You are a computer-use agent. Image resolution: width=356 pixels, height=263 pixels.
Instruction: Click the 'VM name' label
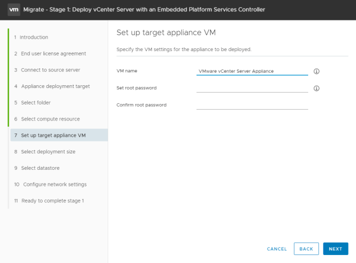pos(126,71)
